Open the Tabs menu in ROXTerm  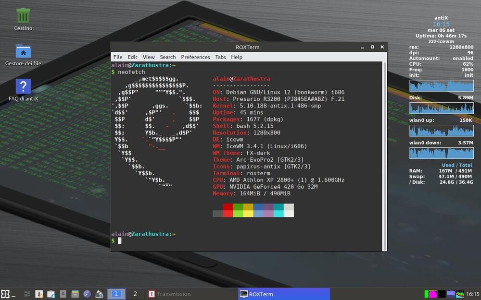pos(220,57)
